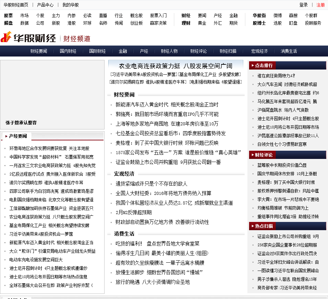Open 财政部启动置换万亿地方债 article
328x299 pixels.
(162, 222)
